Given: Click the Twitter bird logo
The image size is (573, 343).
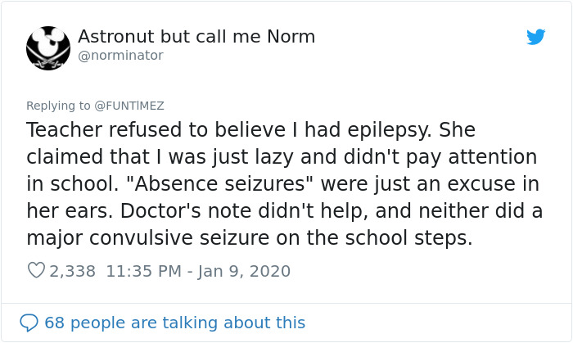Looking at the screenshot, I should pos(536,38).
